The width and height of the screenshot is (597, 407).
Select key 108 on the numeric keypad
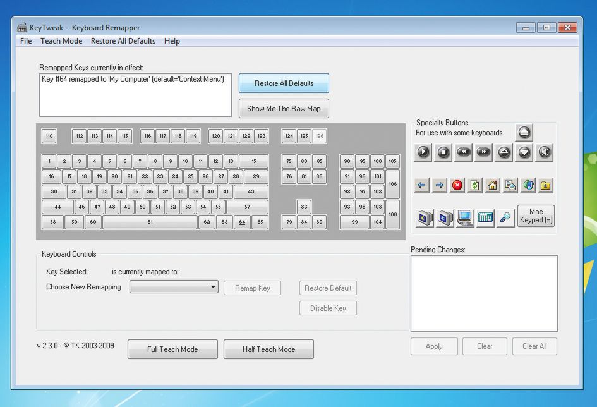tap(393, 214)
